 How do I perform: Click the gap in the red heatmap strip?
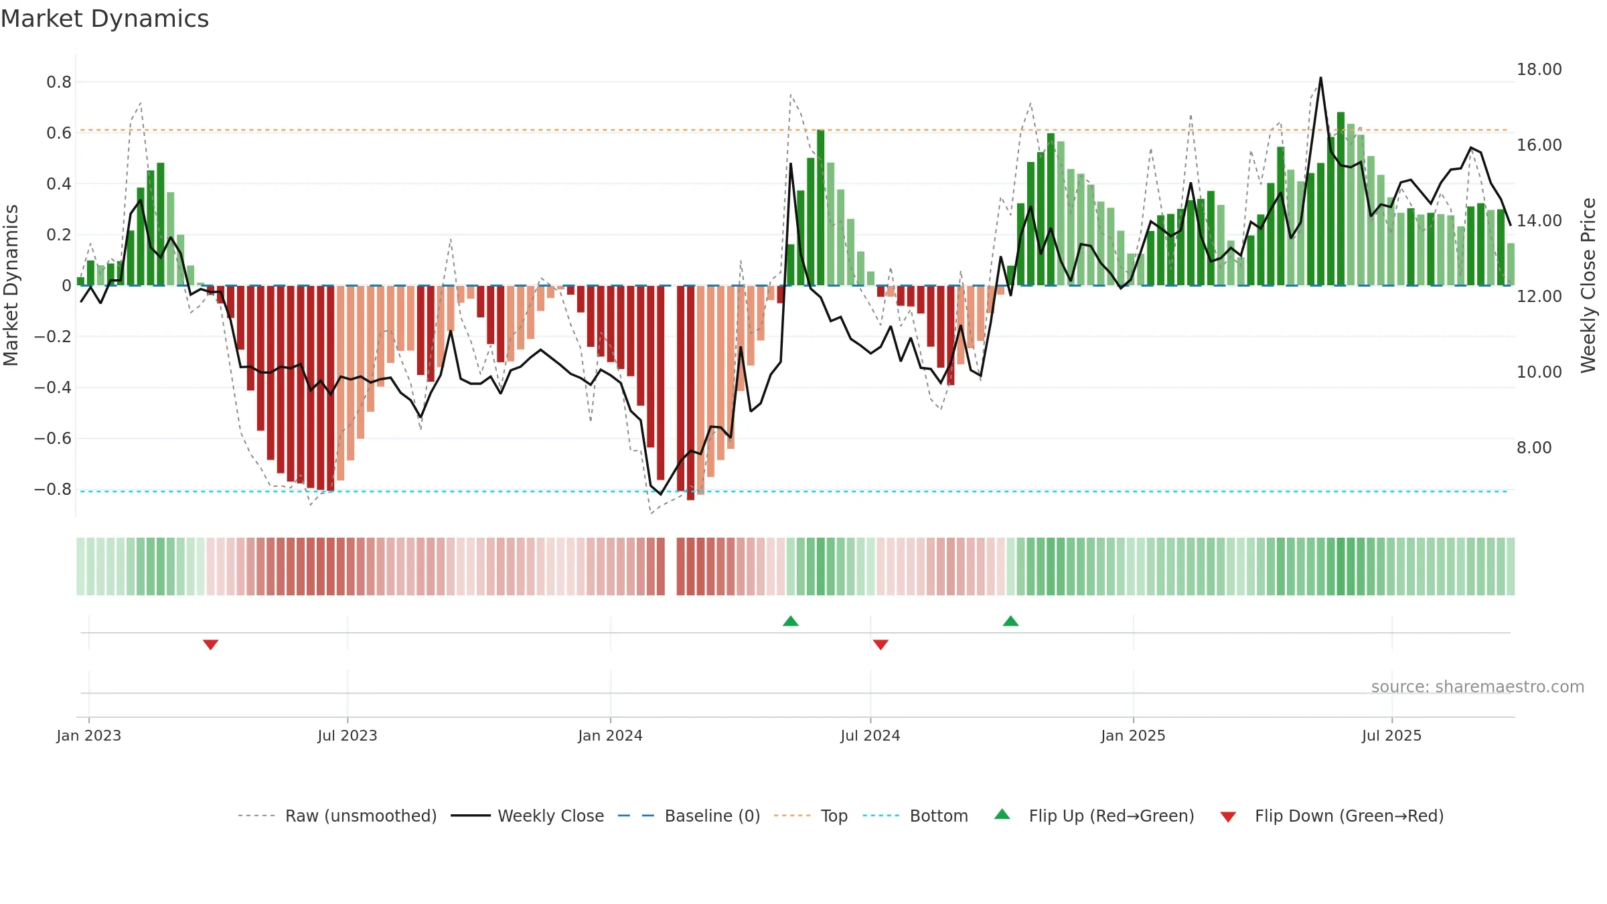671,567
